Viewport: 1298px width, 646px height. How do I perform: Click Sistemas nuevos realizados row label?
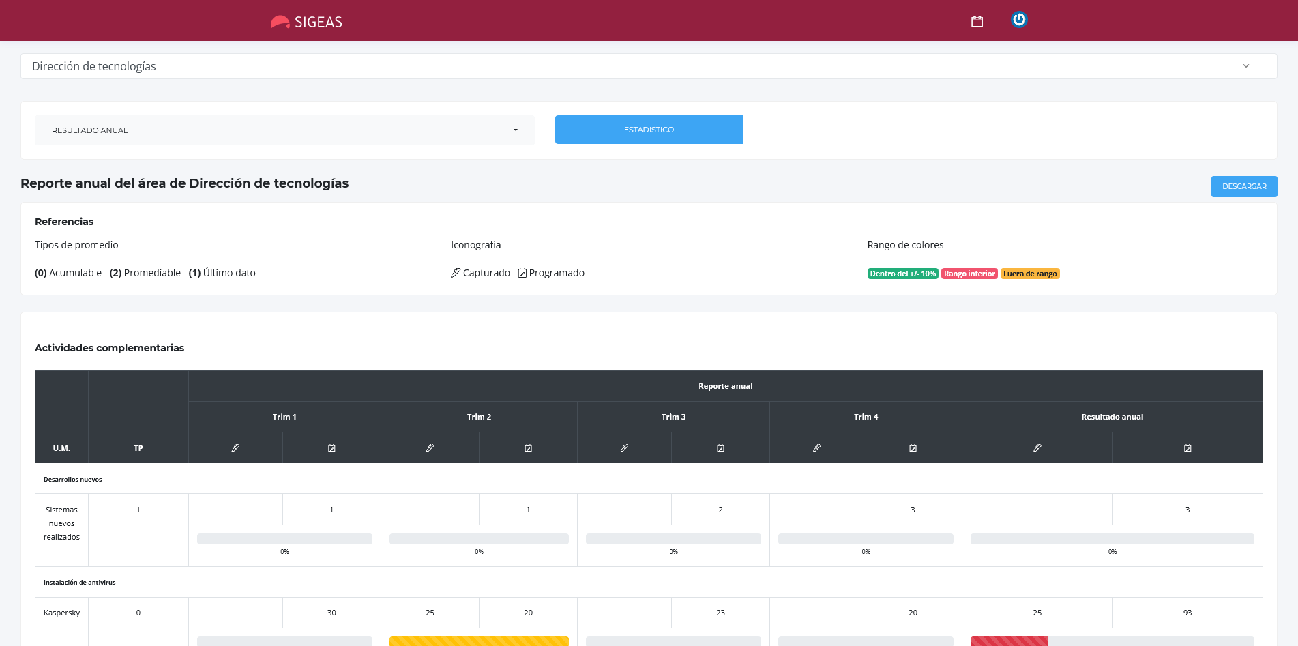click(61, 523)
